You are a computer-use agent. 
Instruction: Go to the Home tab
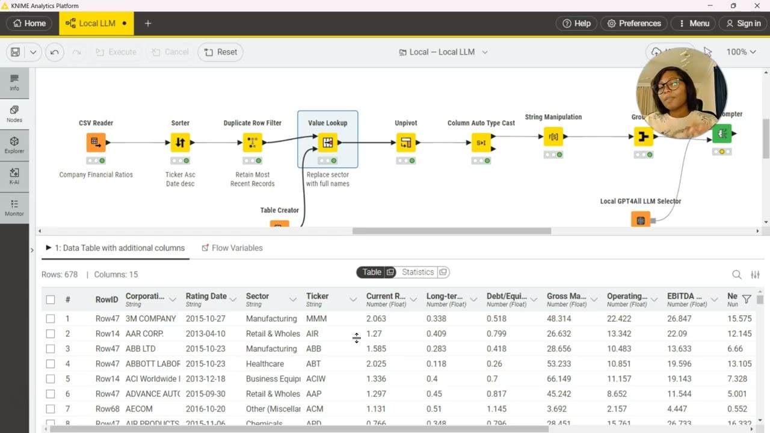click(x=29, y=23)
